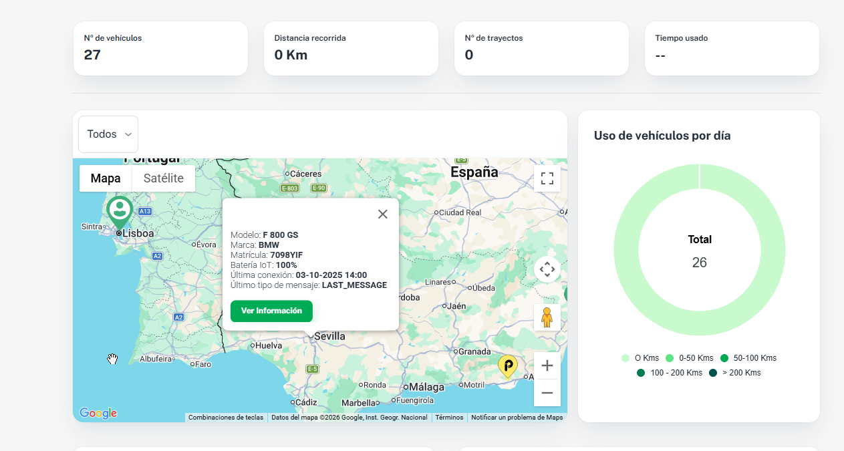This screenshot has width=844, height=451.
Task: Toggle the 0-50 Kms legend item
Action: (690, 358)
